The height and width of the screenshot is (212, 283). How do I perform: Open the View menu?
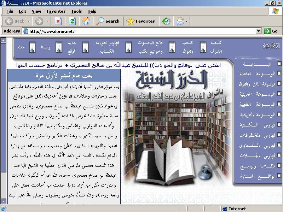click(x=36, y=11)
